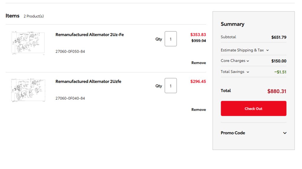302x169 pixels.
Task: Click quantity field for 27060-0F040-84
Action: [x=171, y=86]
